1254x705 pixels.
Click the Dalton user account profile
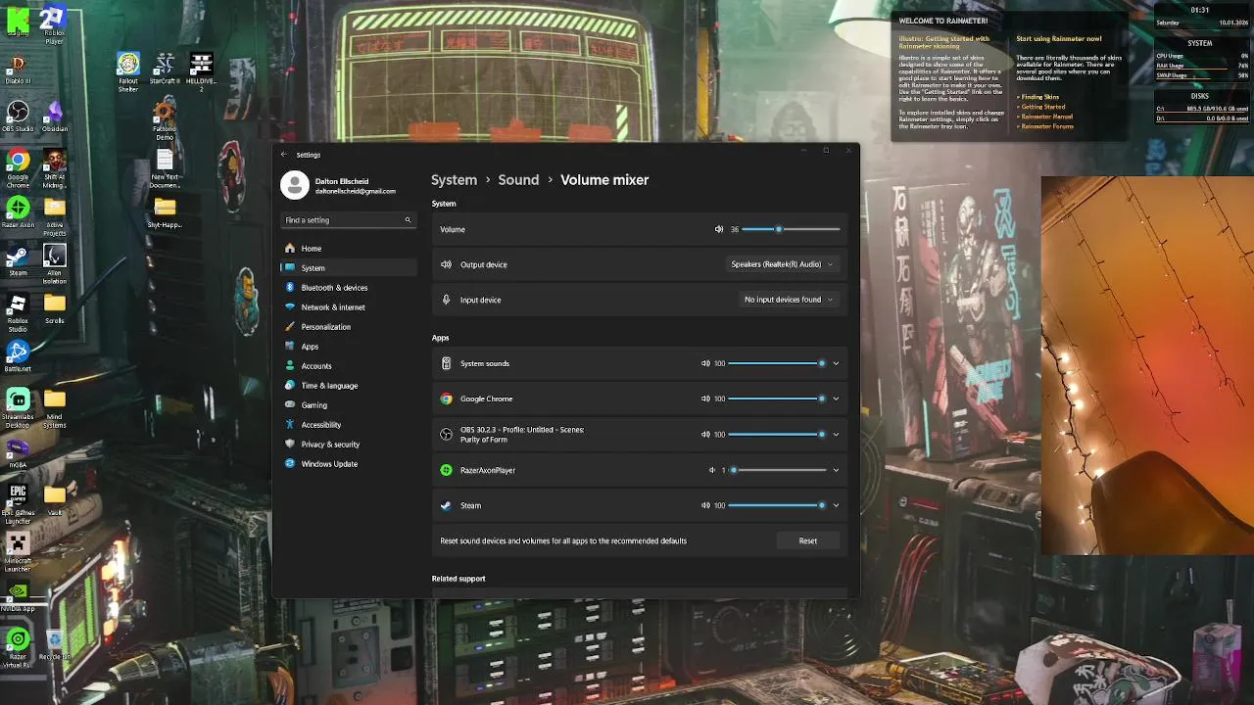point(339,185)
